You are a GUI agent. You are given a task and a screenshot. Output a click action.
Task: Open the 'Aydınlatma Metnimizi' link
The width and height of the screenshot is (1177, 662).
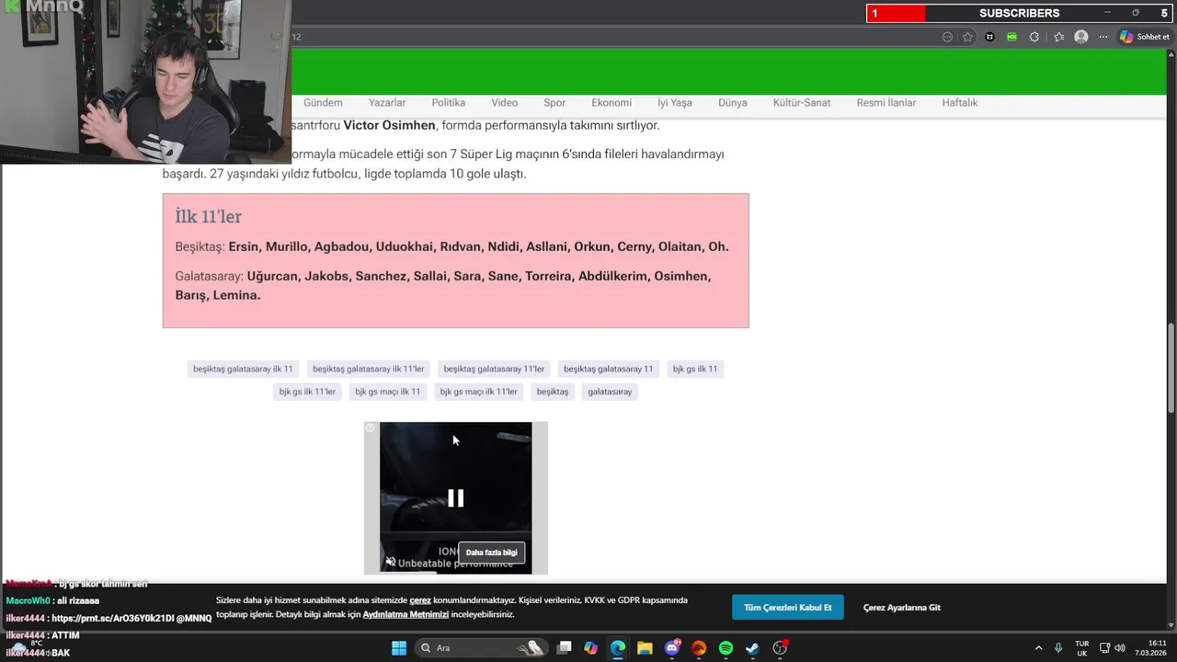(406, 614)
